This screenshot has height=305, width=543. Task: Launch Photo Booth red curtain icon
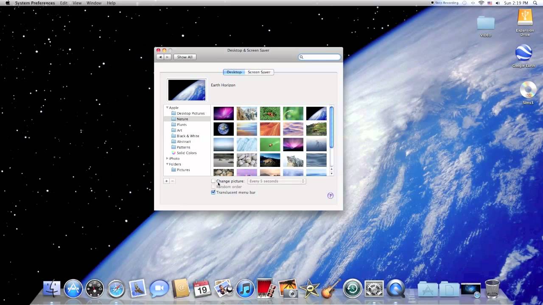(266, 288)
